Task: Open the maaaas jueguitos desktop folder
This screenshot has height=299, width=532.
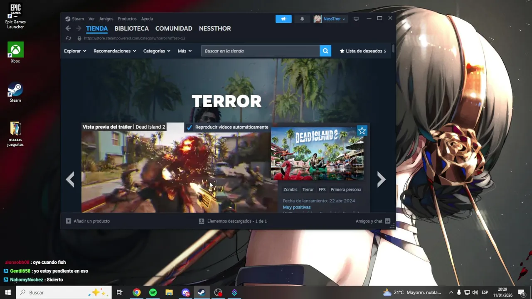Action: 15,134
